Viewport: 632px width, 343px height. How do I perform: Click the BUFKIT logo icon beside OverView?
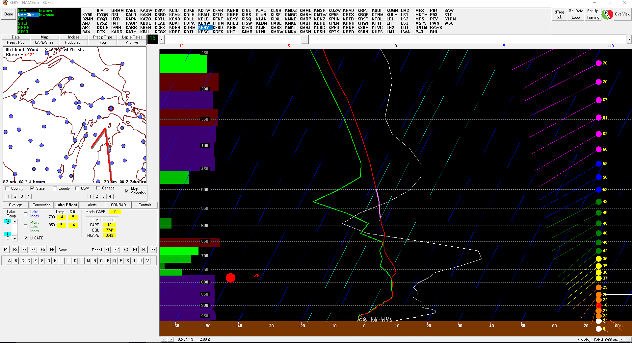(x=607, y=14)
